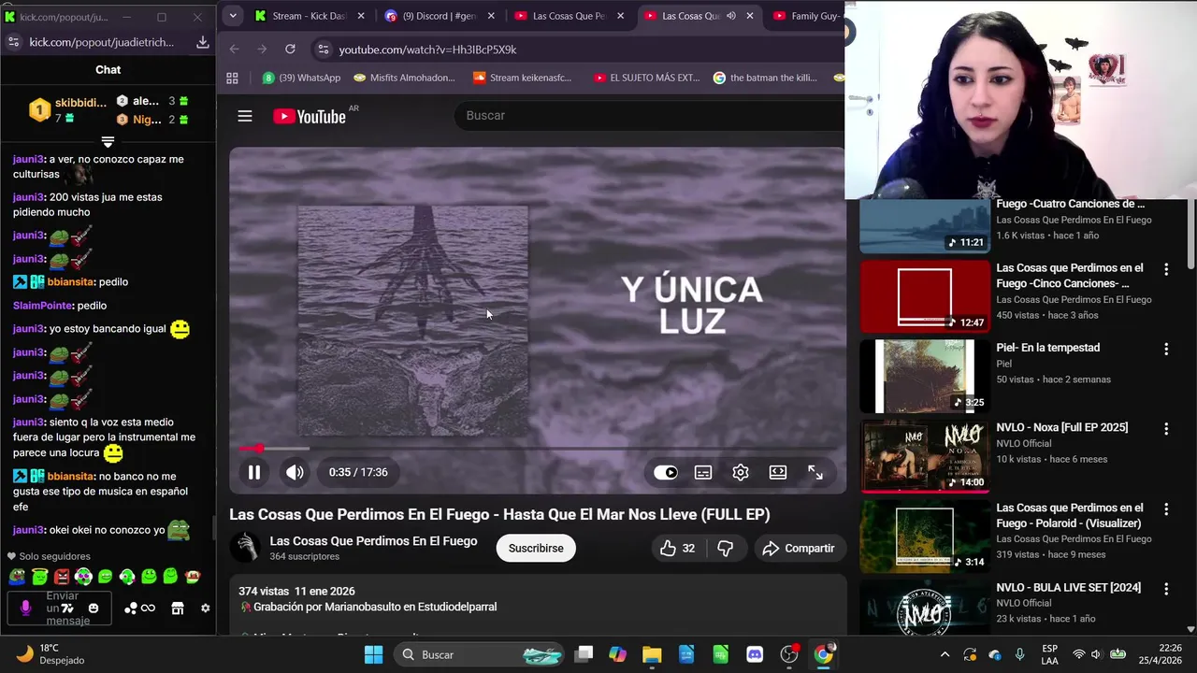1197x673 pixels.
Task: Open the Kick chat points bubbles icon
Action: (x=131, y=609)
